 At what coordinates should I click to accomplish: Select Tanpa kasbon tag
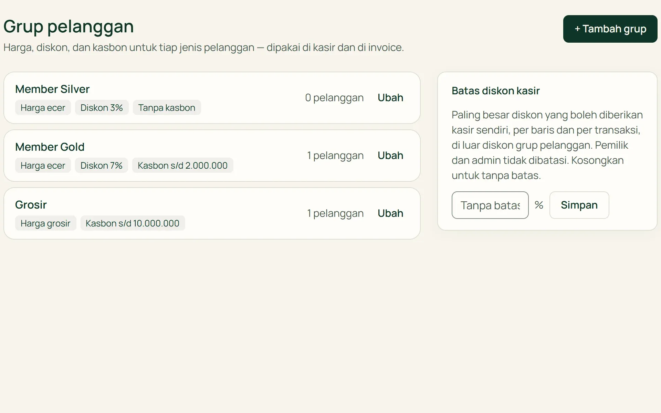(167, 108)
